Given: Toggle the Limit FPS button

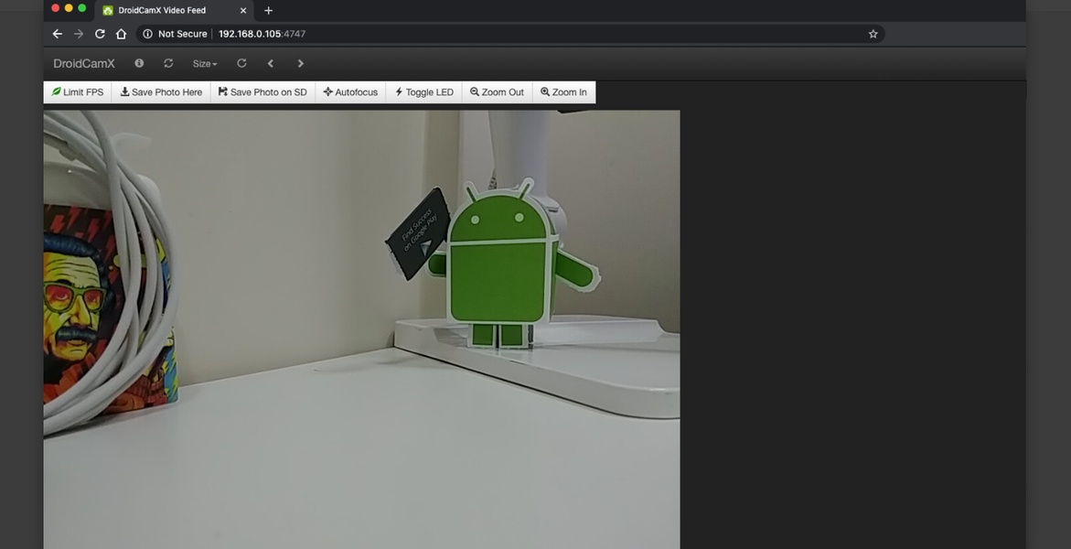Looking at the screenshot, I should point(78,92).
